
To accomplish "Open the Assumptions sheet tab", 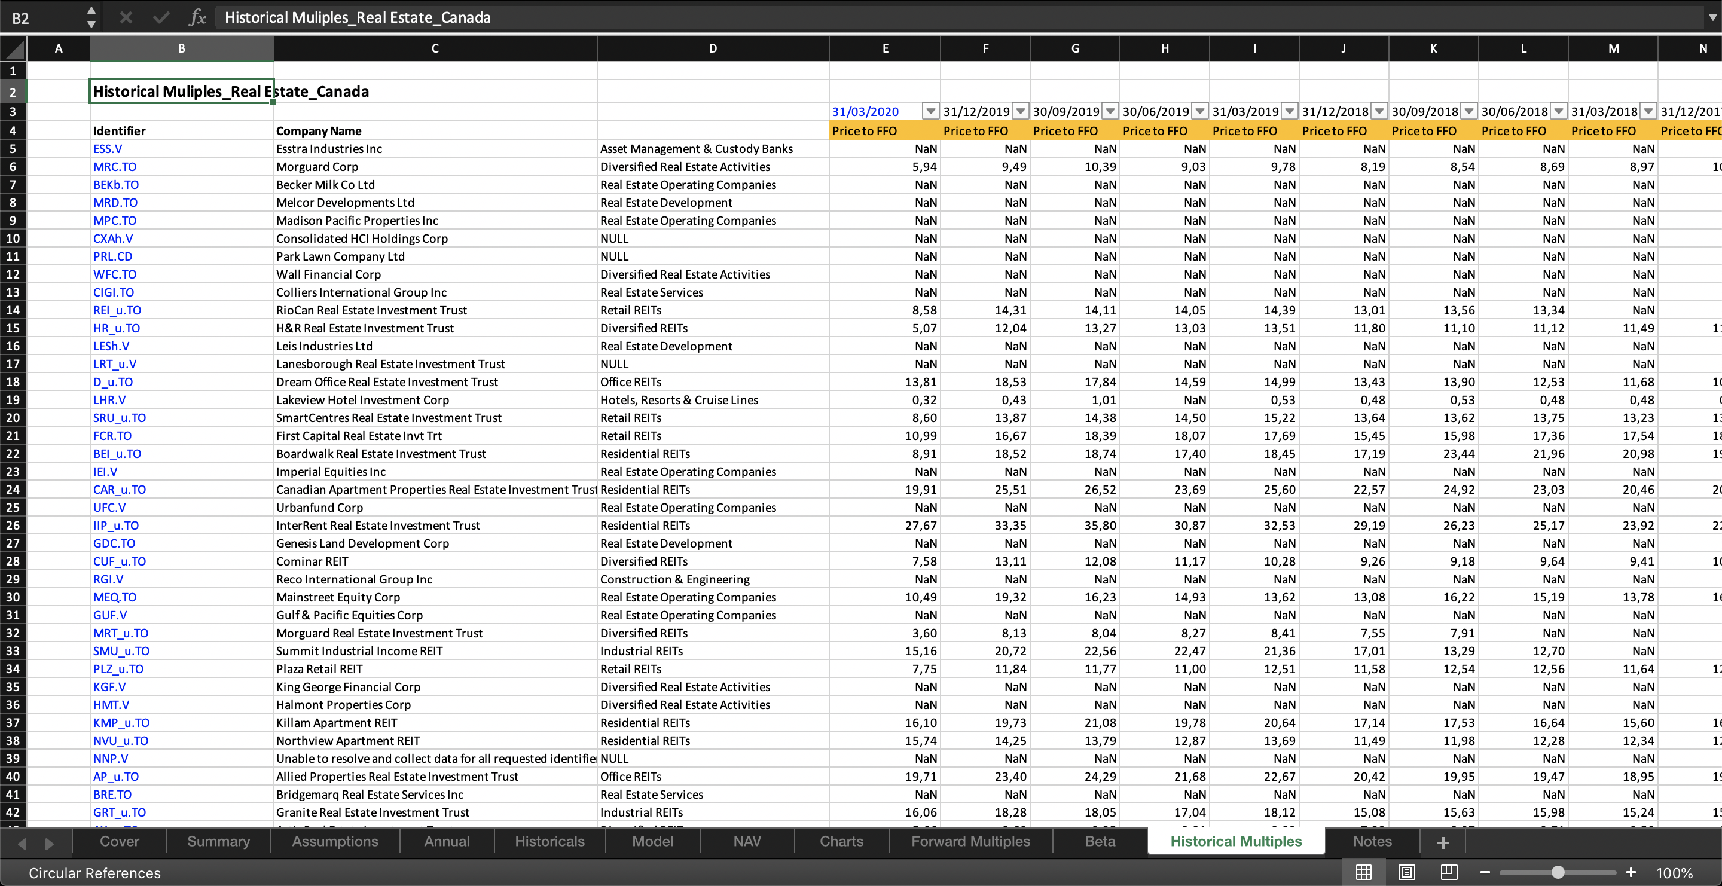I will click(335, 841).
